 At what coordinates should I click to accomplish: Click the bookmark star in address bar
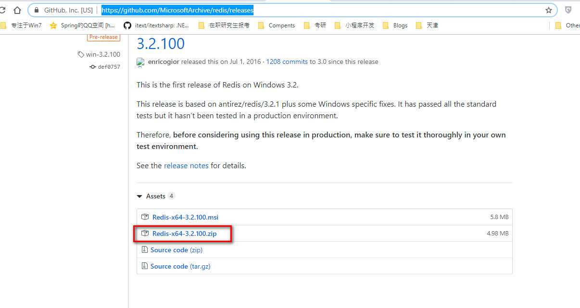point(549,10)
